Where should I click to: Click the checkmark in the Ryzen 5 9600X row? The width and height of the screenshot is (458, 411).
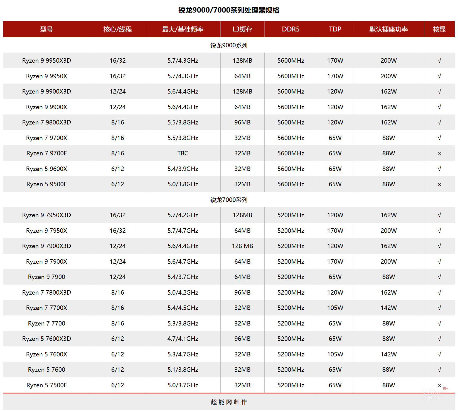pos(439,169)
